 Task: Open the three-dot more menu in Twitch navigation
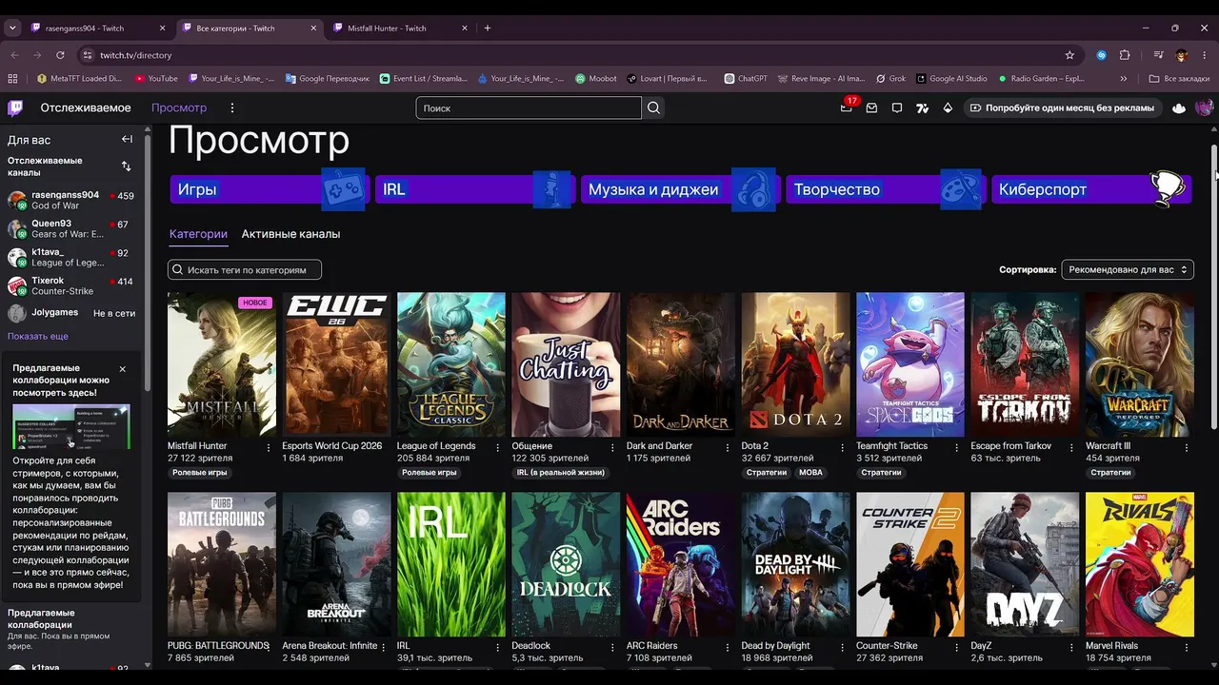tap(232, 108)
